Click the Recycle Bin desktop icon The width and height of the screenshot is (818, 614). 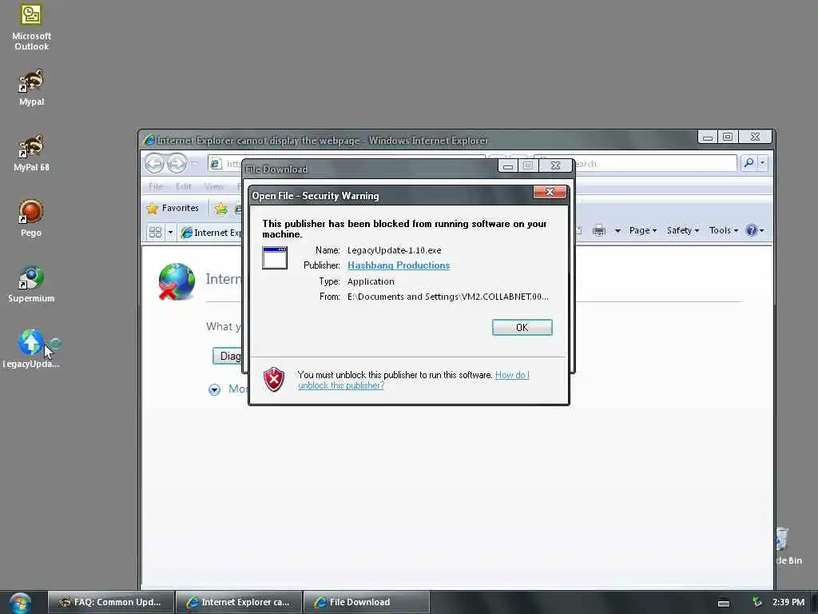pos(788,545)
